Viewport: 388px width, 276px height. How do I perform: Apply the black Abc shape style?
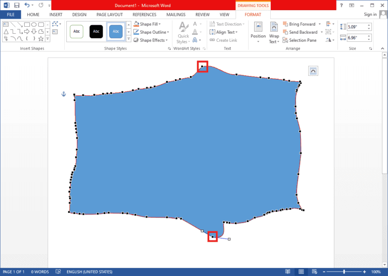pyautogui.click(x=96, y=31)
